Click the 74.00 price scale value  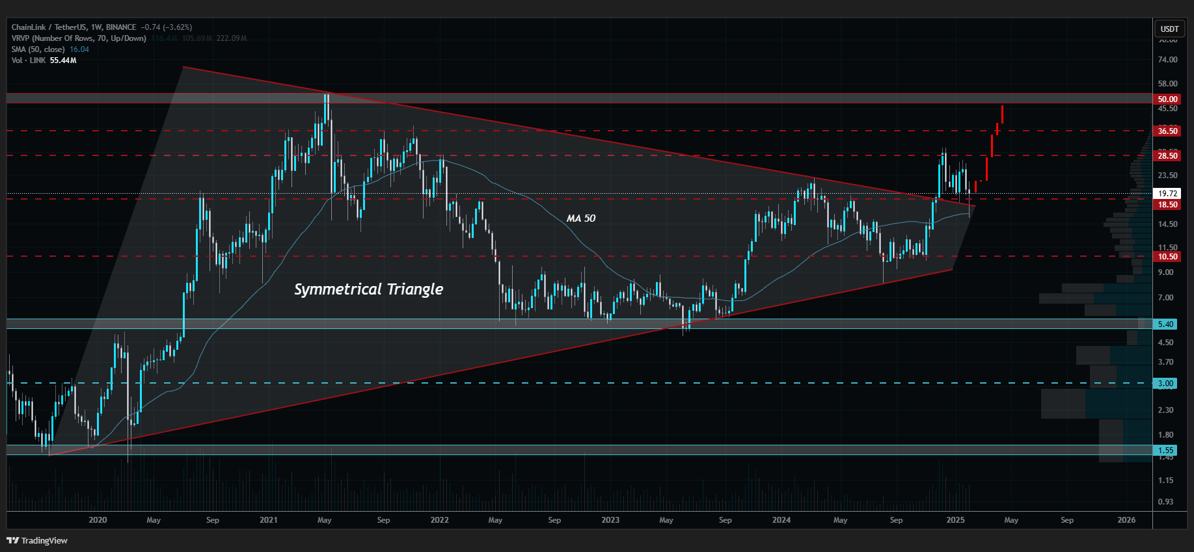[1167, 60]
